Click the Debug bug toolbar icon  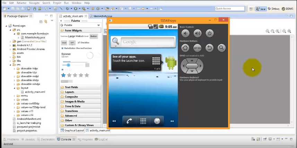[67, 9]
